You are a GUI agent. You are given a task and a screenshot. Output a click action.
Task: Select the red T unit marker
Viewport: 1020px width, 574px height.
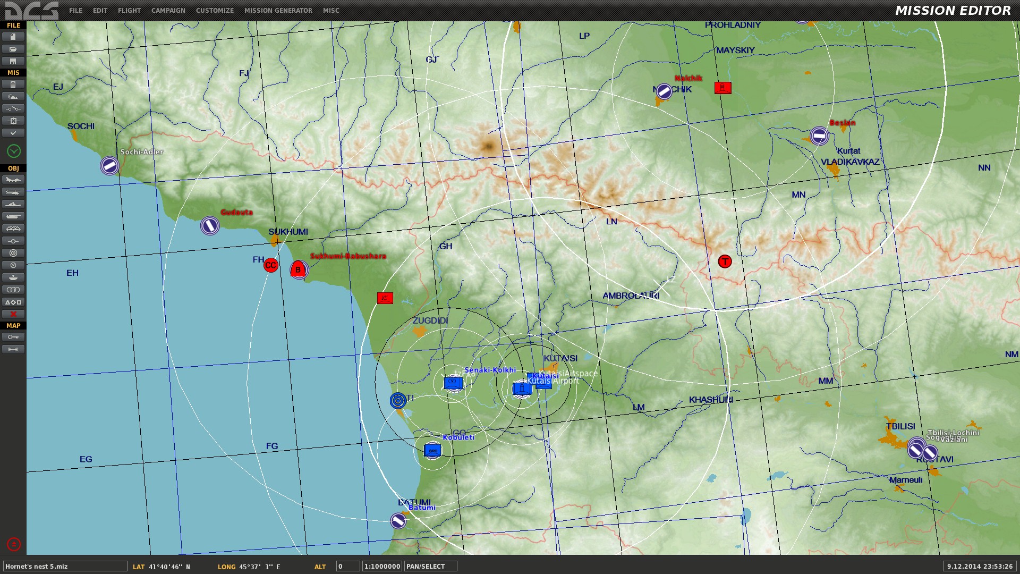click(x=725, y=261)
